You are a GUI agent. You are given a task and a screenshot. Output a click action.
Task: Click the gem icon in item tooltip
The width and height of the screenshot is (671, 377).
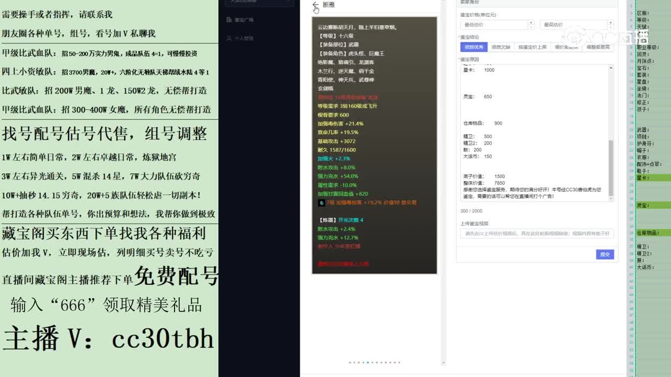tap(321, 203)
